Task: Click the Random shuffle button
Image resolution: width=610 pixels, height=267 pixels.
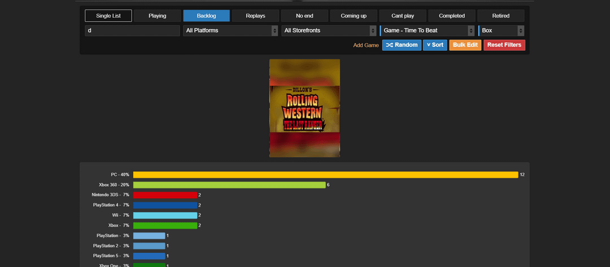Action: [402, 45]
